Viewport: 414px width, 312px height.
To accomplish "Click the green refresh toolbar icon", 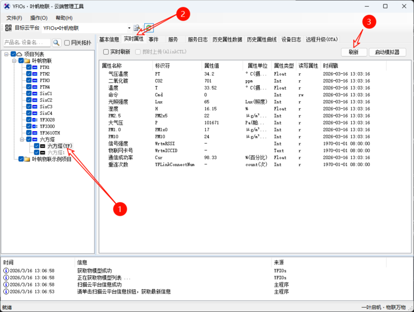I will pos(149,28).
